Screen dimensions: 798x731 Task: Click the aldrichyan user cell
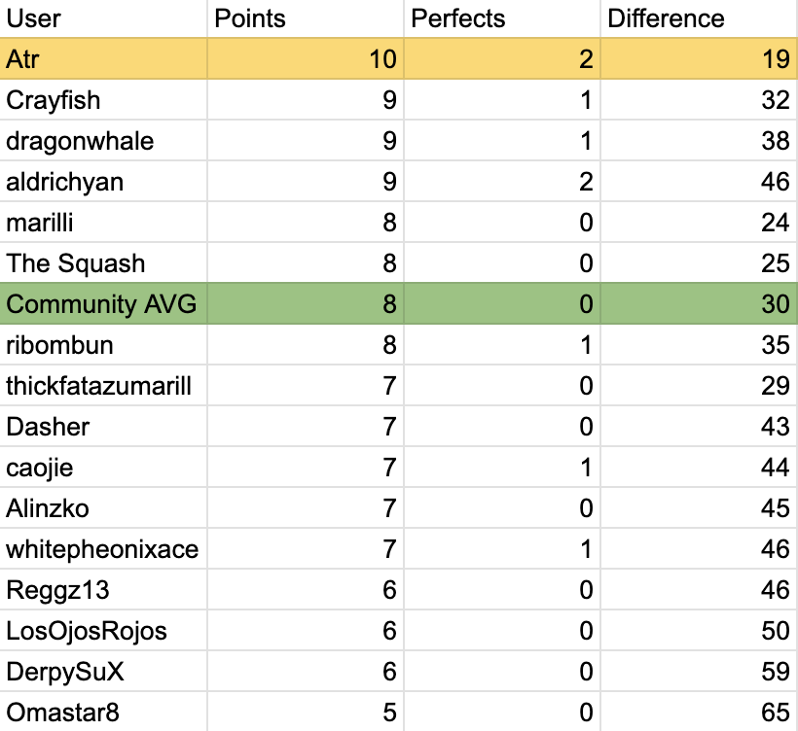(x=103, y=182)
